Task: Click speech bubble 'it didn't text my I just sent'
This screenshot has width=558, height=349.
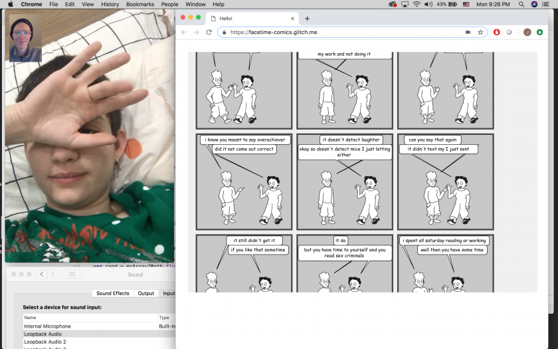Action: click(438, 149)
